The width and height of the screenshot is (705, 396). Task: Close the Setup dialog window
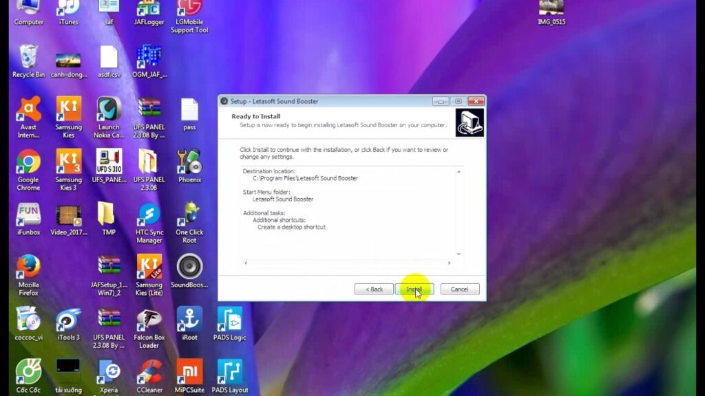[476, 101]
